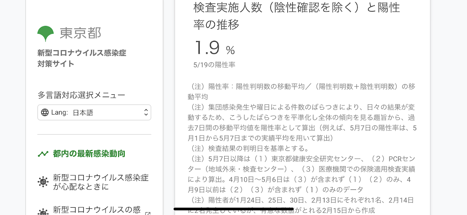
Task: Click external link icon beside 新型コロナウイルスの感
Action: coord(148,213)
